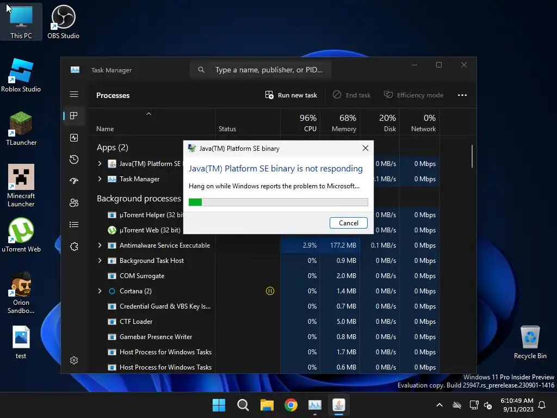Viewport: 557px width, 418px height.
Task: Expand Cortana (2) process group
Action: coord(100,291)
